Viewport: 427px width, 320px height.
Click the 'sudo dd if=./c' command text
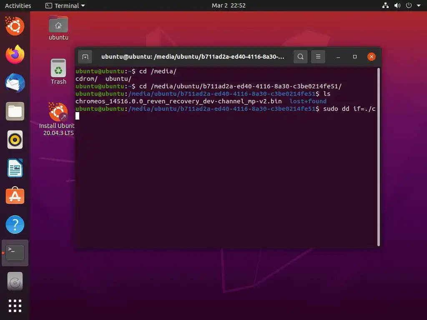(349, 109)
